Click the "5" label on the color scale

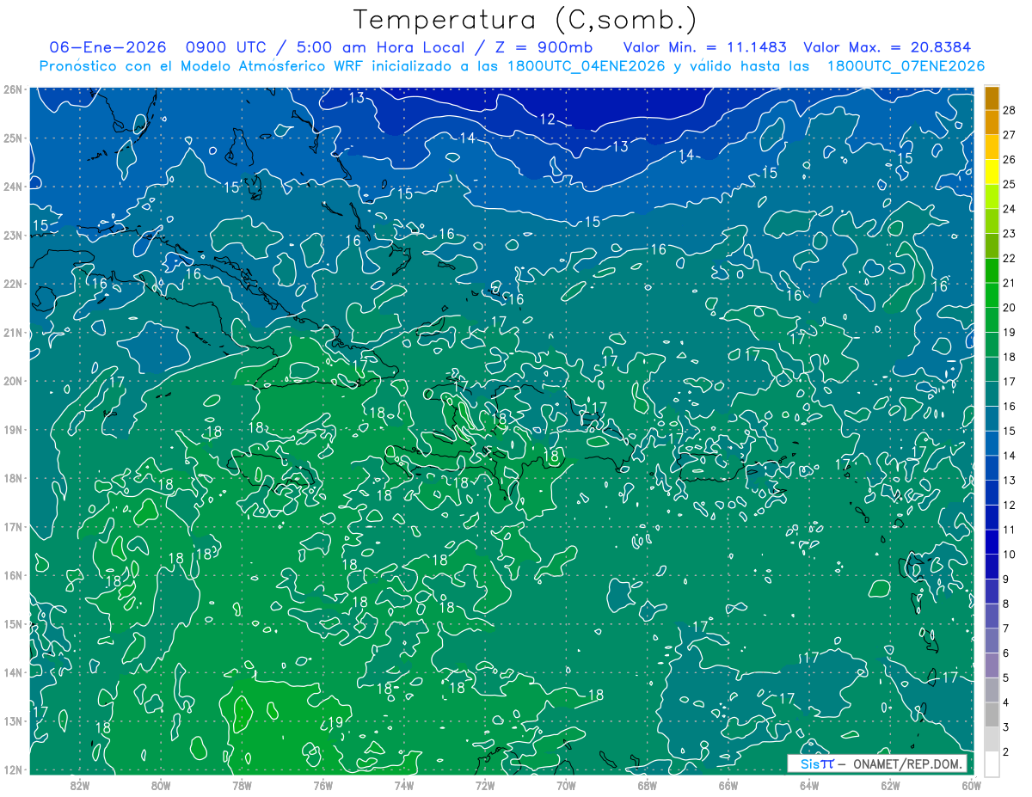pyautogui.click(x=1005, y=678)
